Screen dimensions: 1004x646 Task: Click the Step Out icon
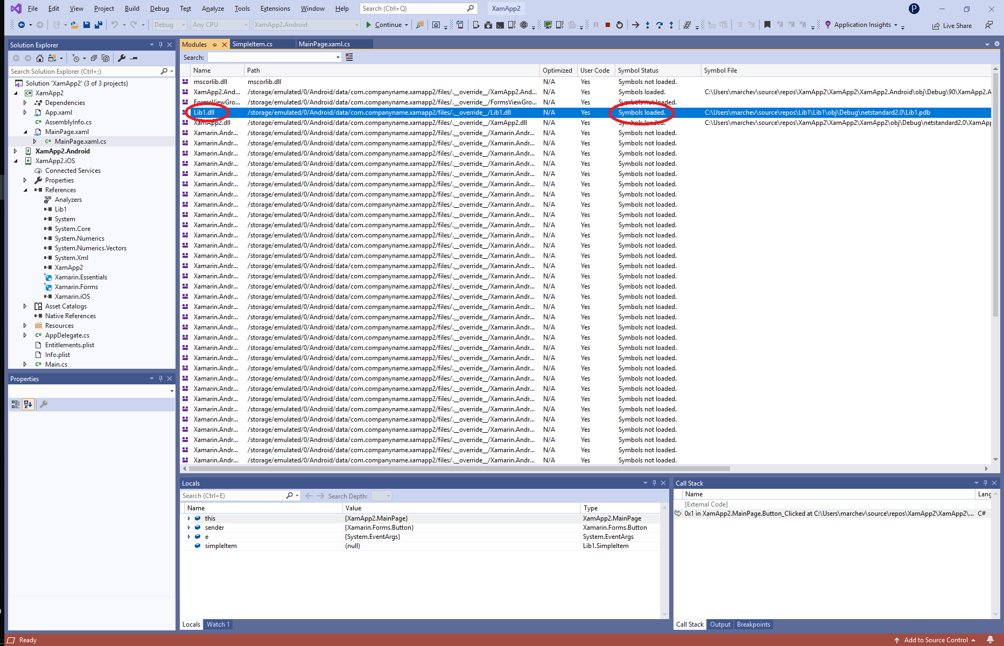(671, 25)
